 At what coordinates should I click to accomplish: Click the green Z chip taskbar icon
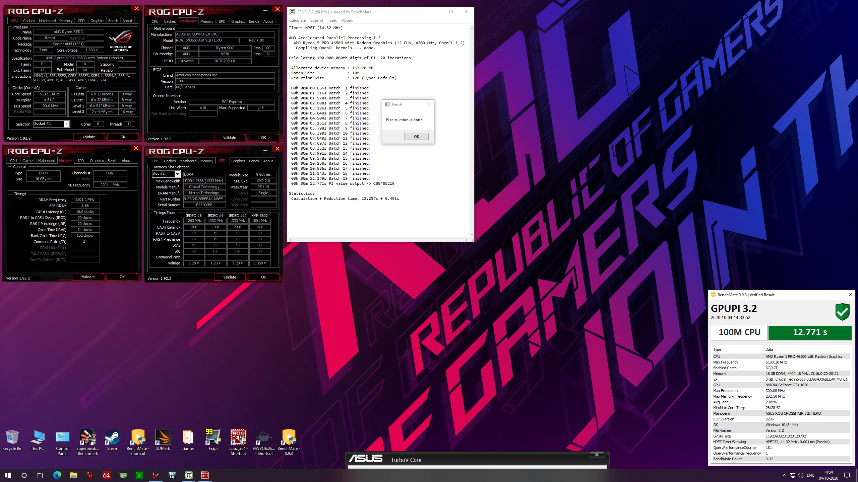coord(139,475)
